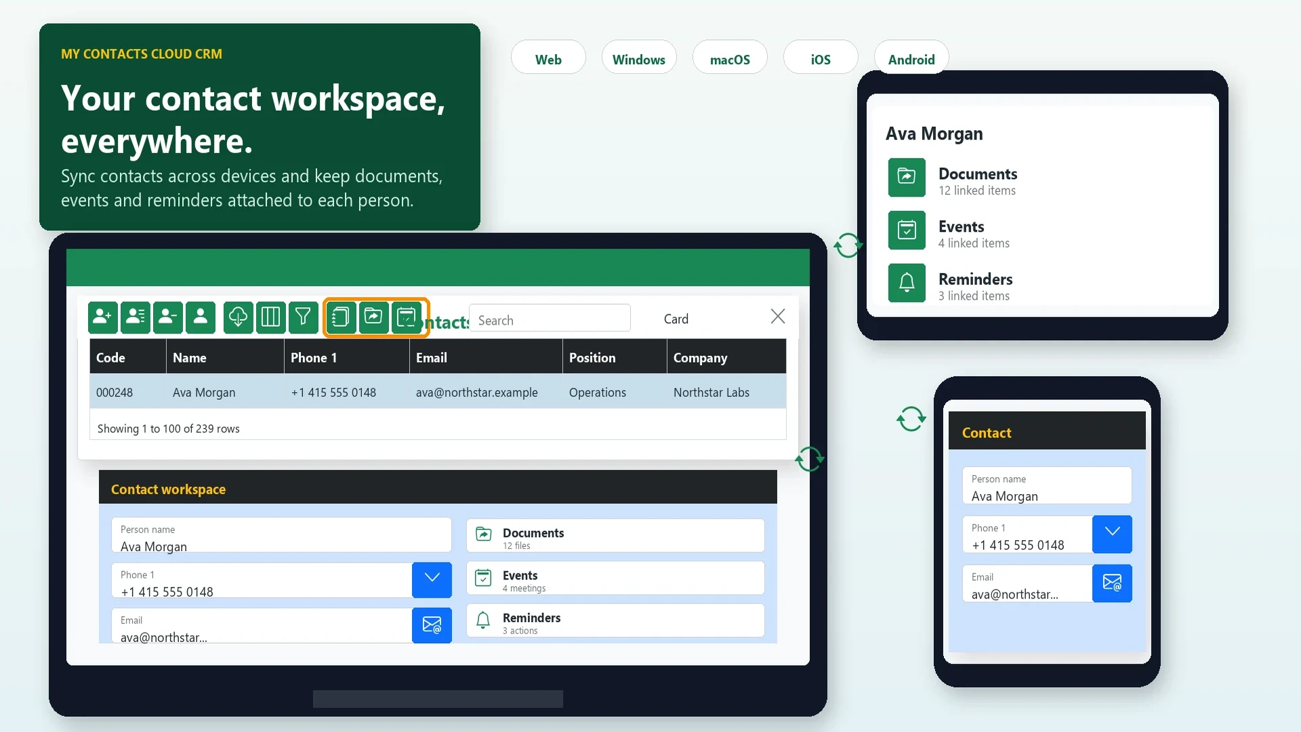Open Documents 12 files in workspace

pos(615,535)
